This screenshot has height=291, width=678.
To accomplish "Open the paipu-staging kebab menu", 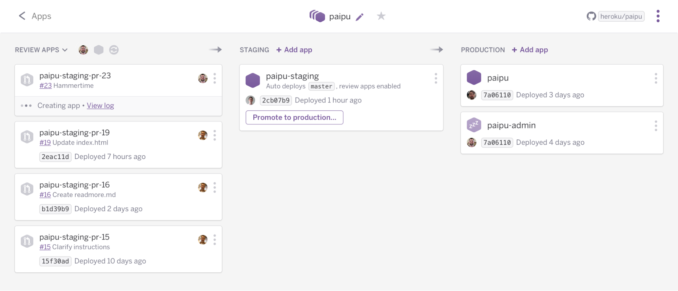I will point(436,78).
